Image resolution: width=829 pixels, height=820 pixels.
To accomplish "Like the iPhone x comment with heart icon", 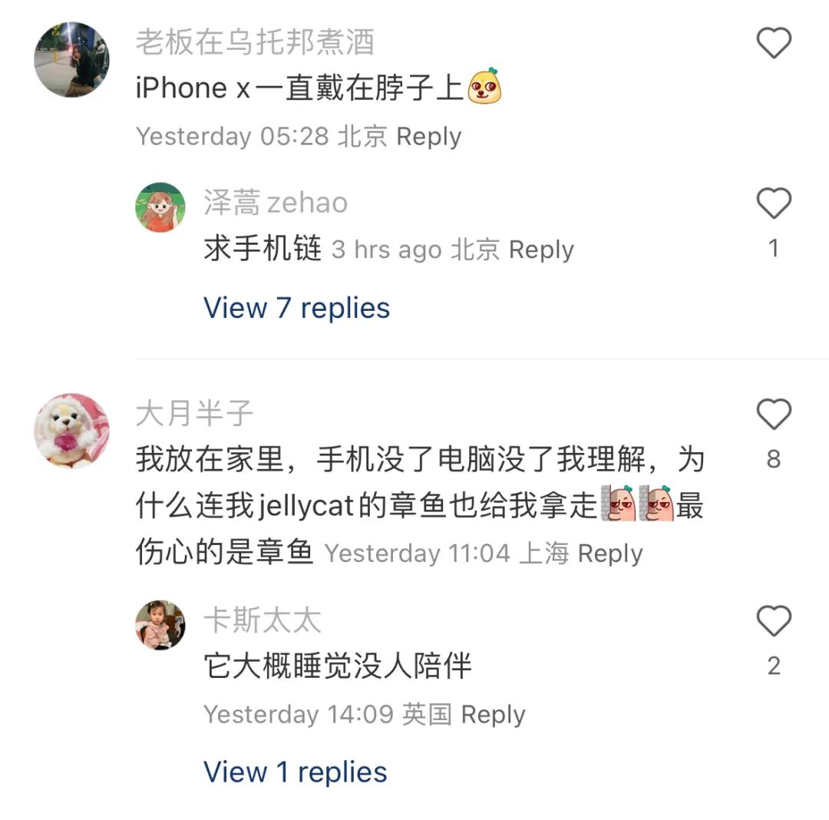I will [774, 42].
